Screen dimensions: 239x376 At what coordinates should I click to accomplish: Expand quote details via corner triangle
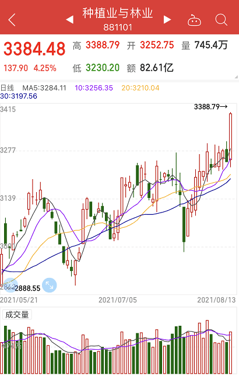(x=236, y=76)
